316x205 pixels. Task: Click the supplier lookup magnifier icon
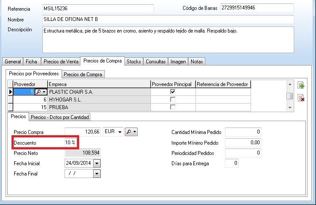tap(38, 92)
